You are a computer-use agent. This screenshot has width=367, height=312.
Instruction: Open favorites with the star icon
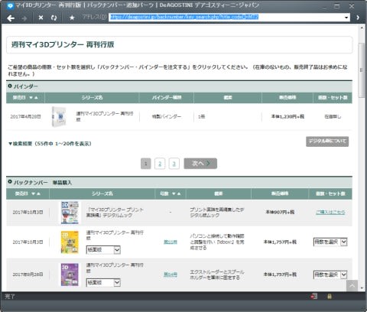[72, 18]
